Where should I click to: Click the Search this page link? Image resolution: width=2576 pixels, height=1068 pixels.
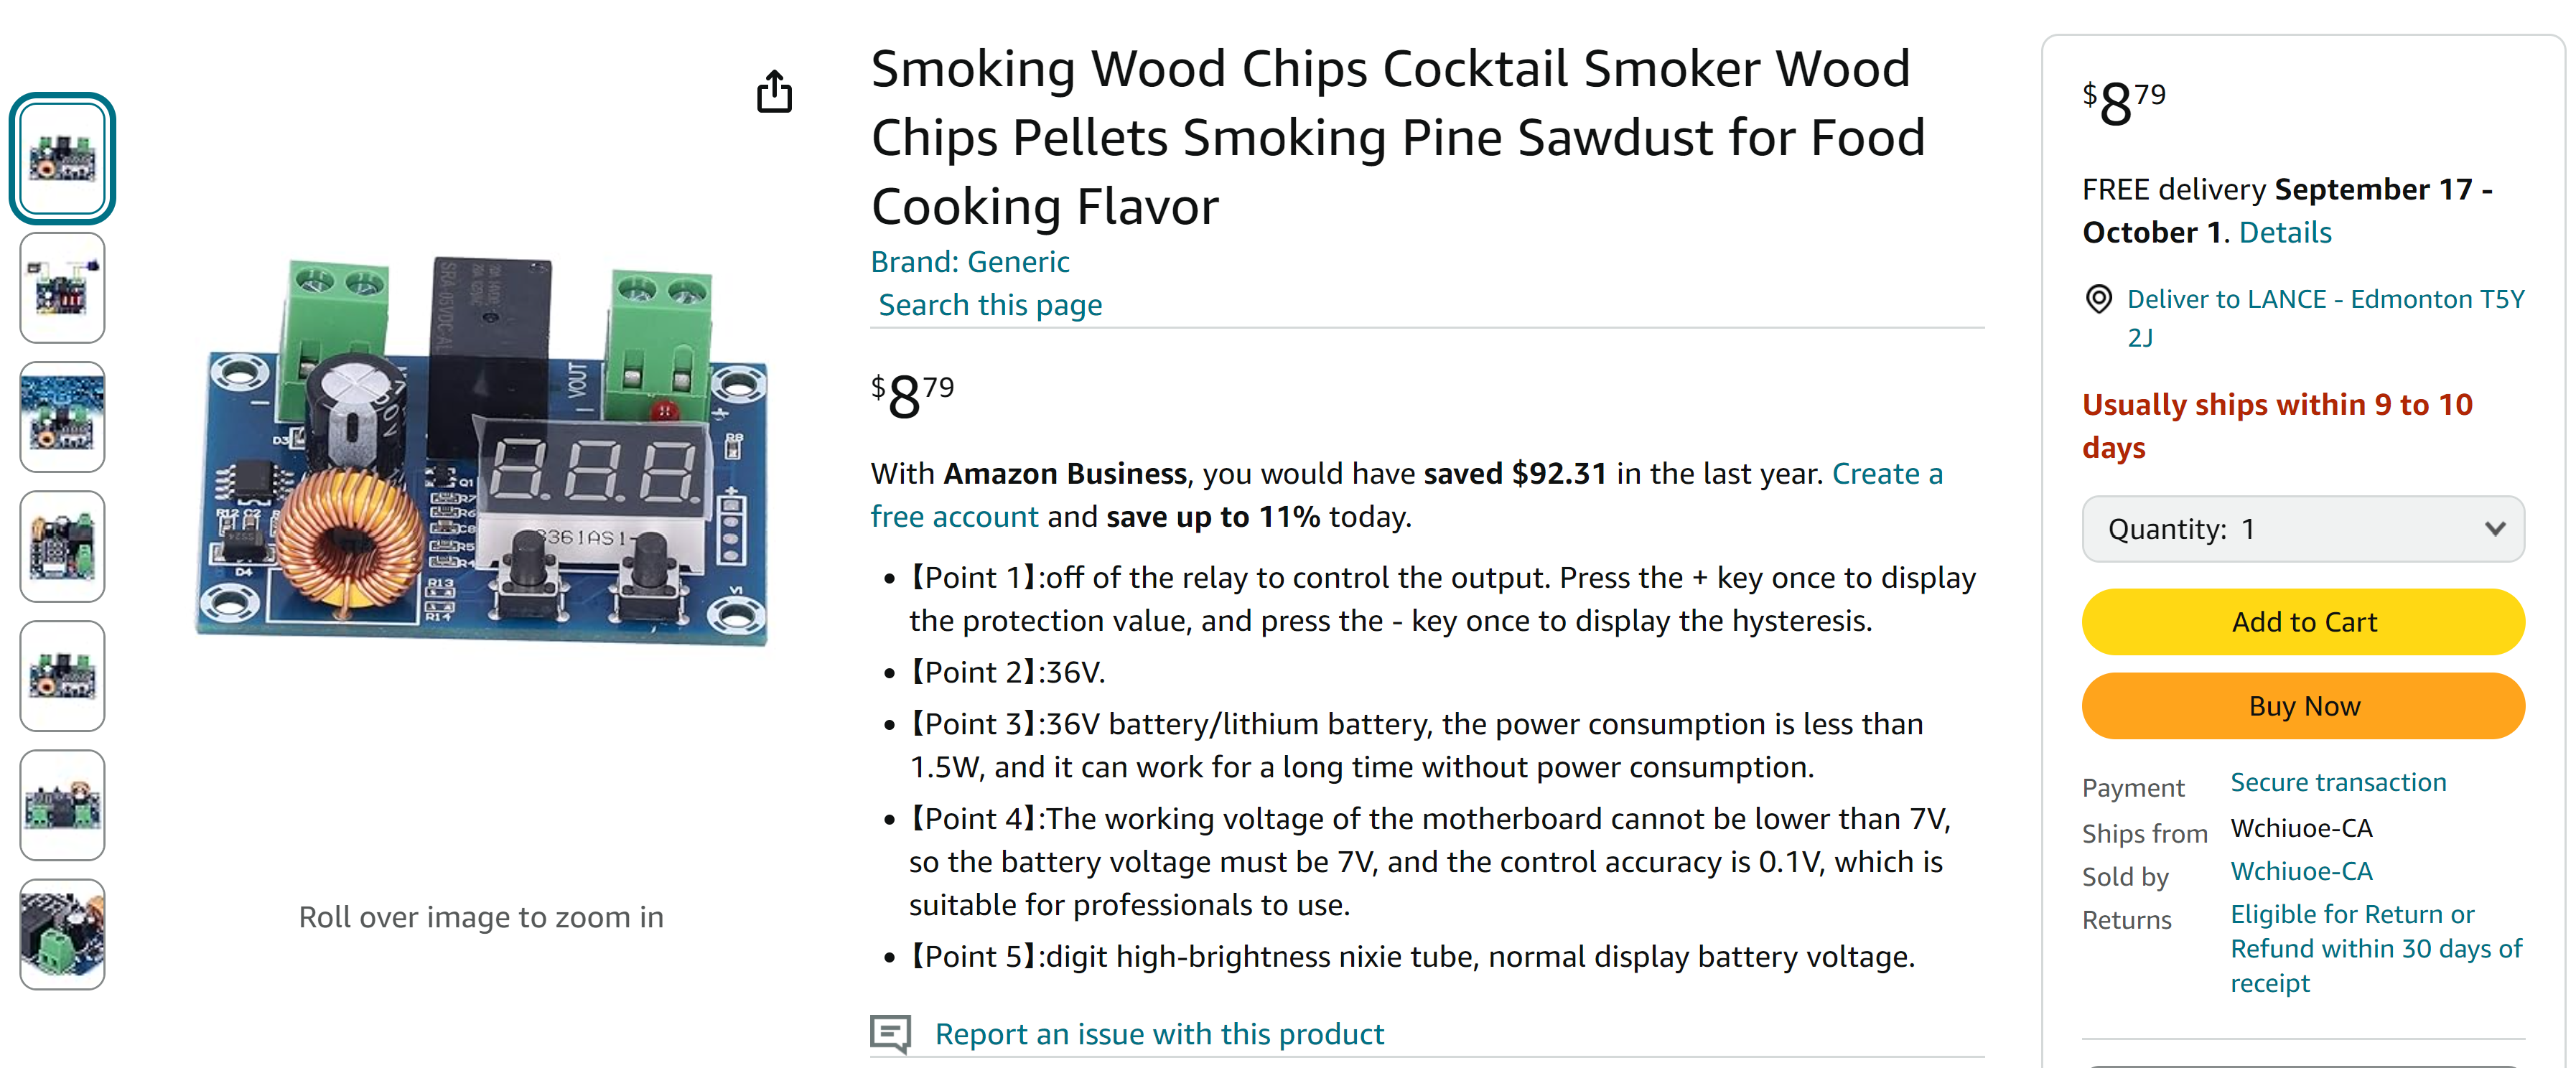(x=990, y=305)
